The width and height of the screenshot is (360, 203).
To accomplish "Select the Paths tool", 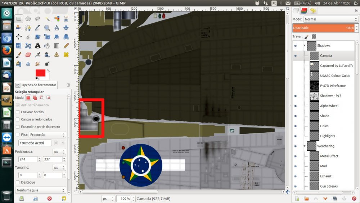I will pyautogui.click(x=28, y=28).
